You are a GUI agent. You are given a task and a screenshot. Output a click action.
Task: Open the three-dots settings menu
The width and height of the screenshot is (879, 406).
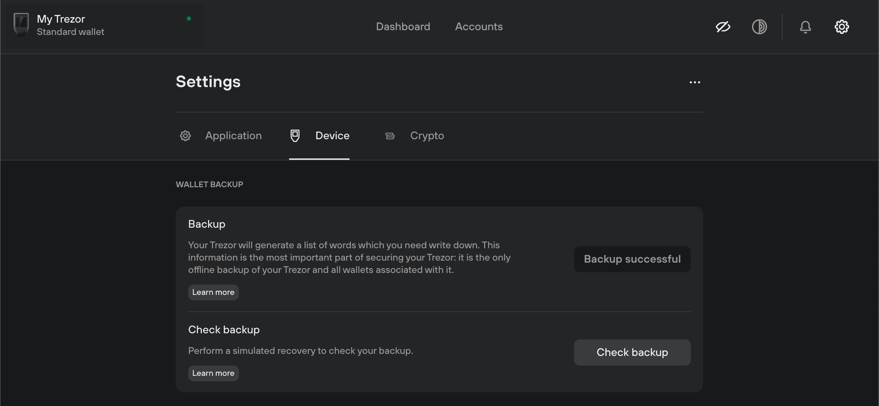pos(695,82)
